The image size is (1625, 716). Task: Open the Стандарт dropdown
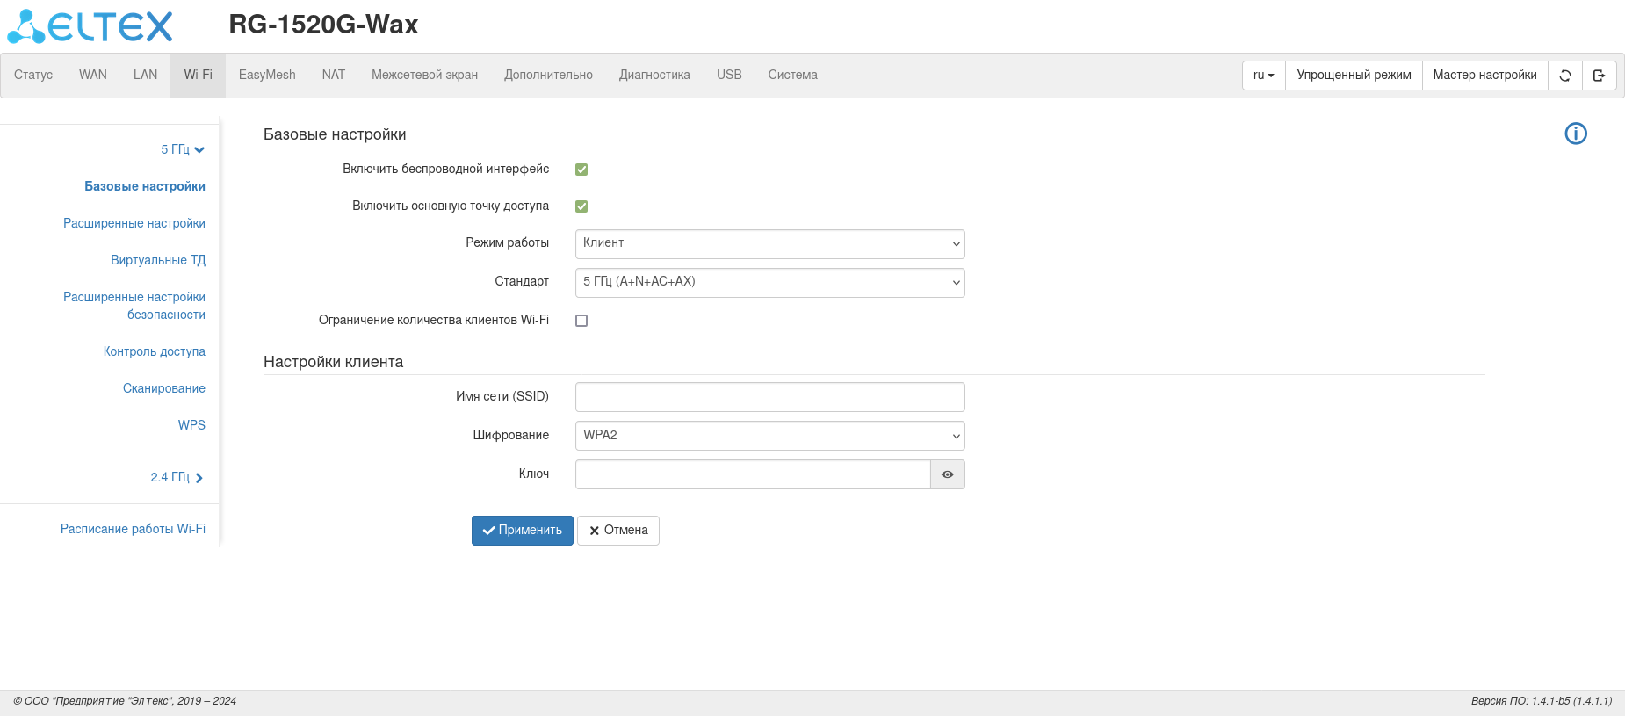[x=769, y=283]
